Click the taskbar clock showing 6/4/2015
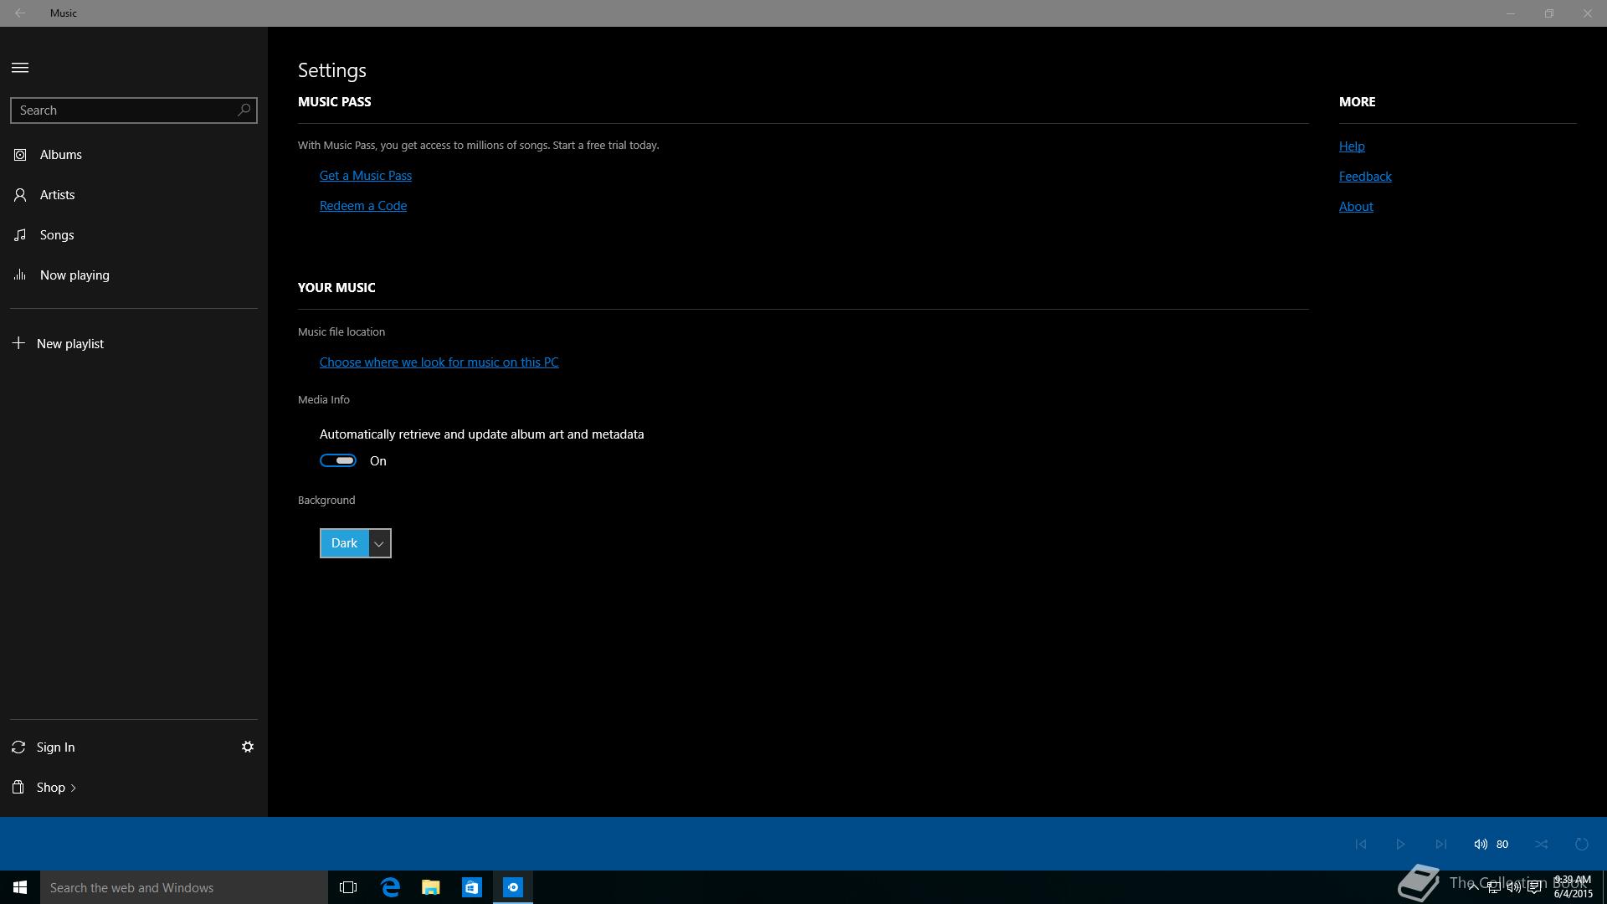Screen dimensions: 1607x904 (1573, 887)
